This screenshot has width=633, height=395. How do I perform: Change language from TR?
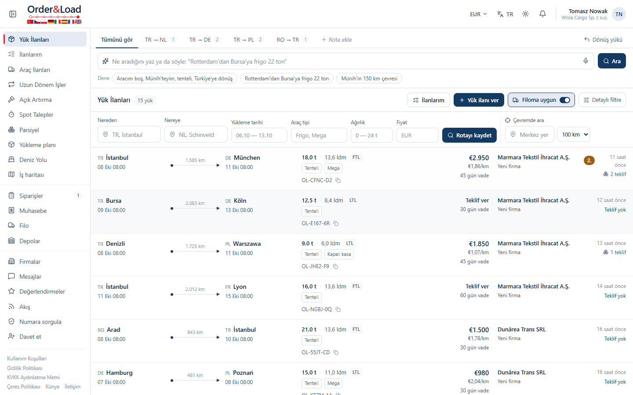505,14
